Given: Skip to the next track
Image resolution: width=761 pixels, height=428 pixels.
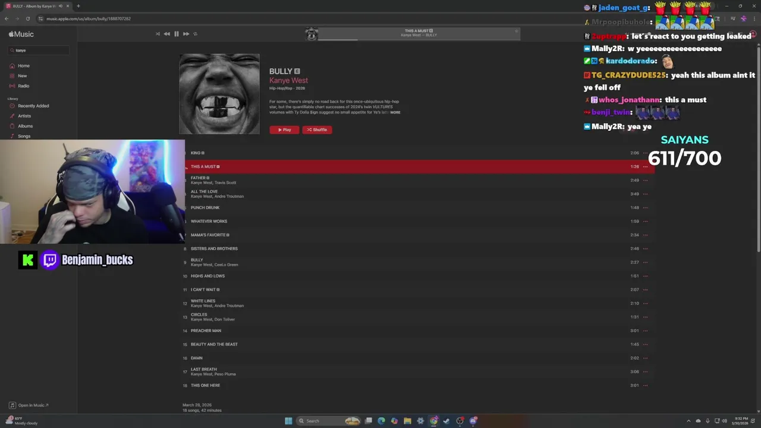Looking at the screenshot, I should pyautogui.click(x=186, y=34).
